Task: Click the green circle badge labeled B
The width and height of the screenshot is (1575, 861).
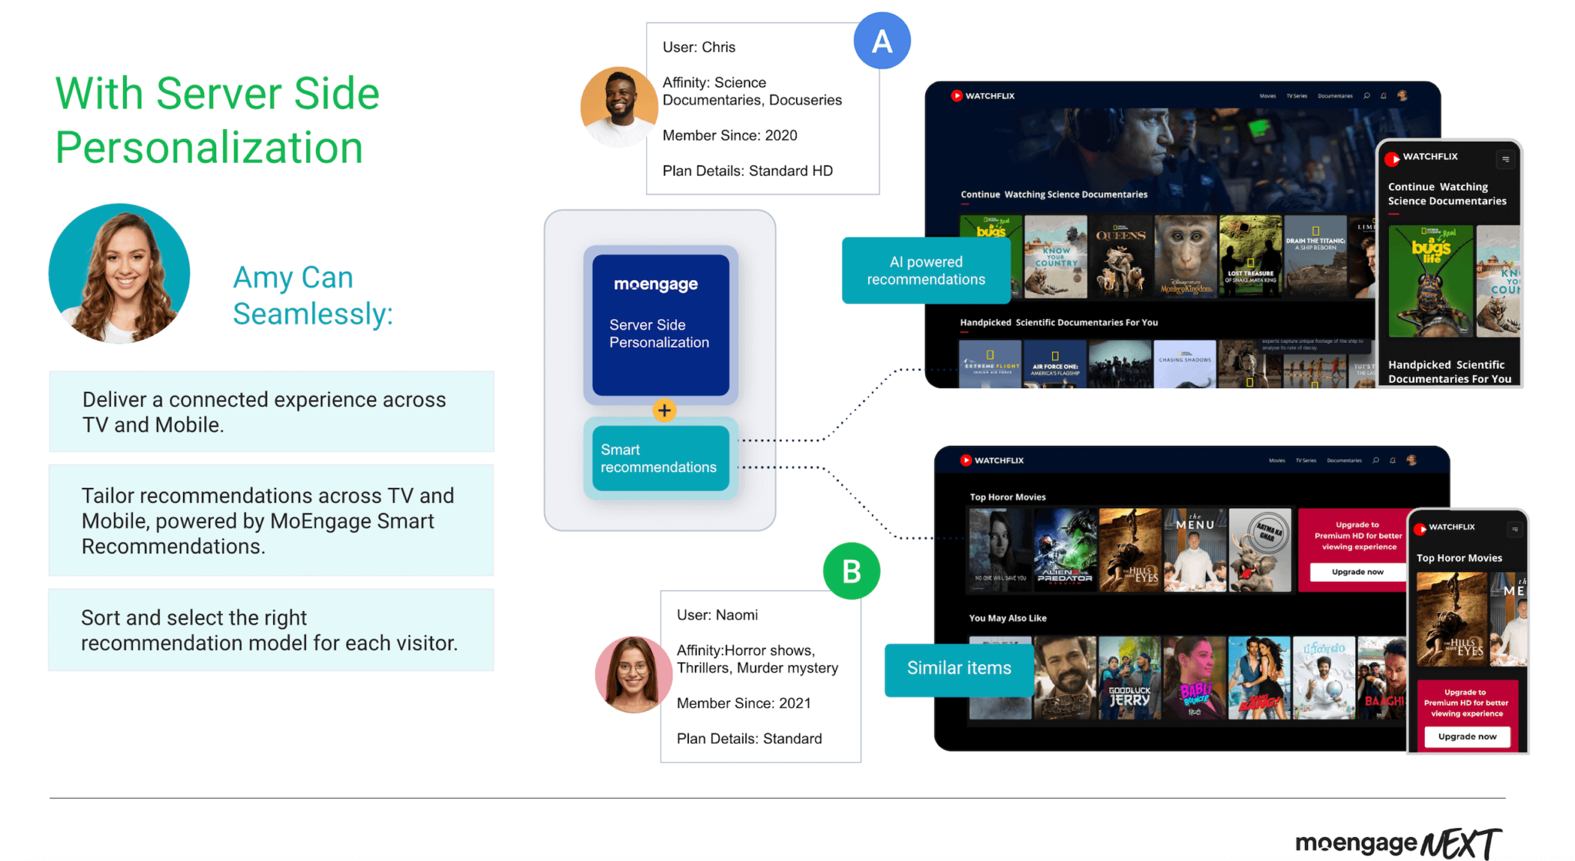Action: tap(851, 570)
